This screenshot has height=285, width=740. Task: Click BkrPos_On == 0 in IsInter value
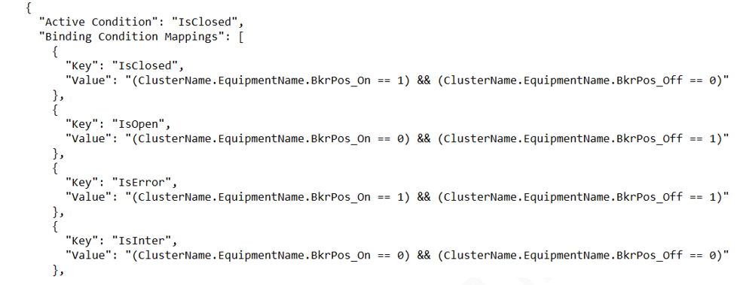[358, 256]
